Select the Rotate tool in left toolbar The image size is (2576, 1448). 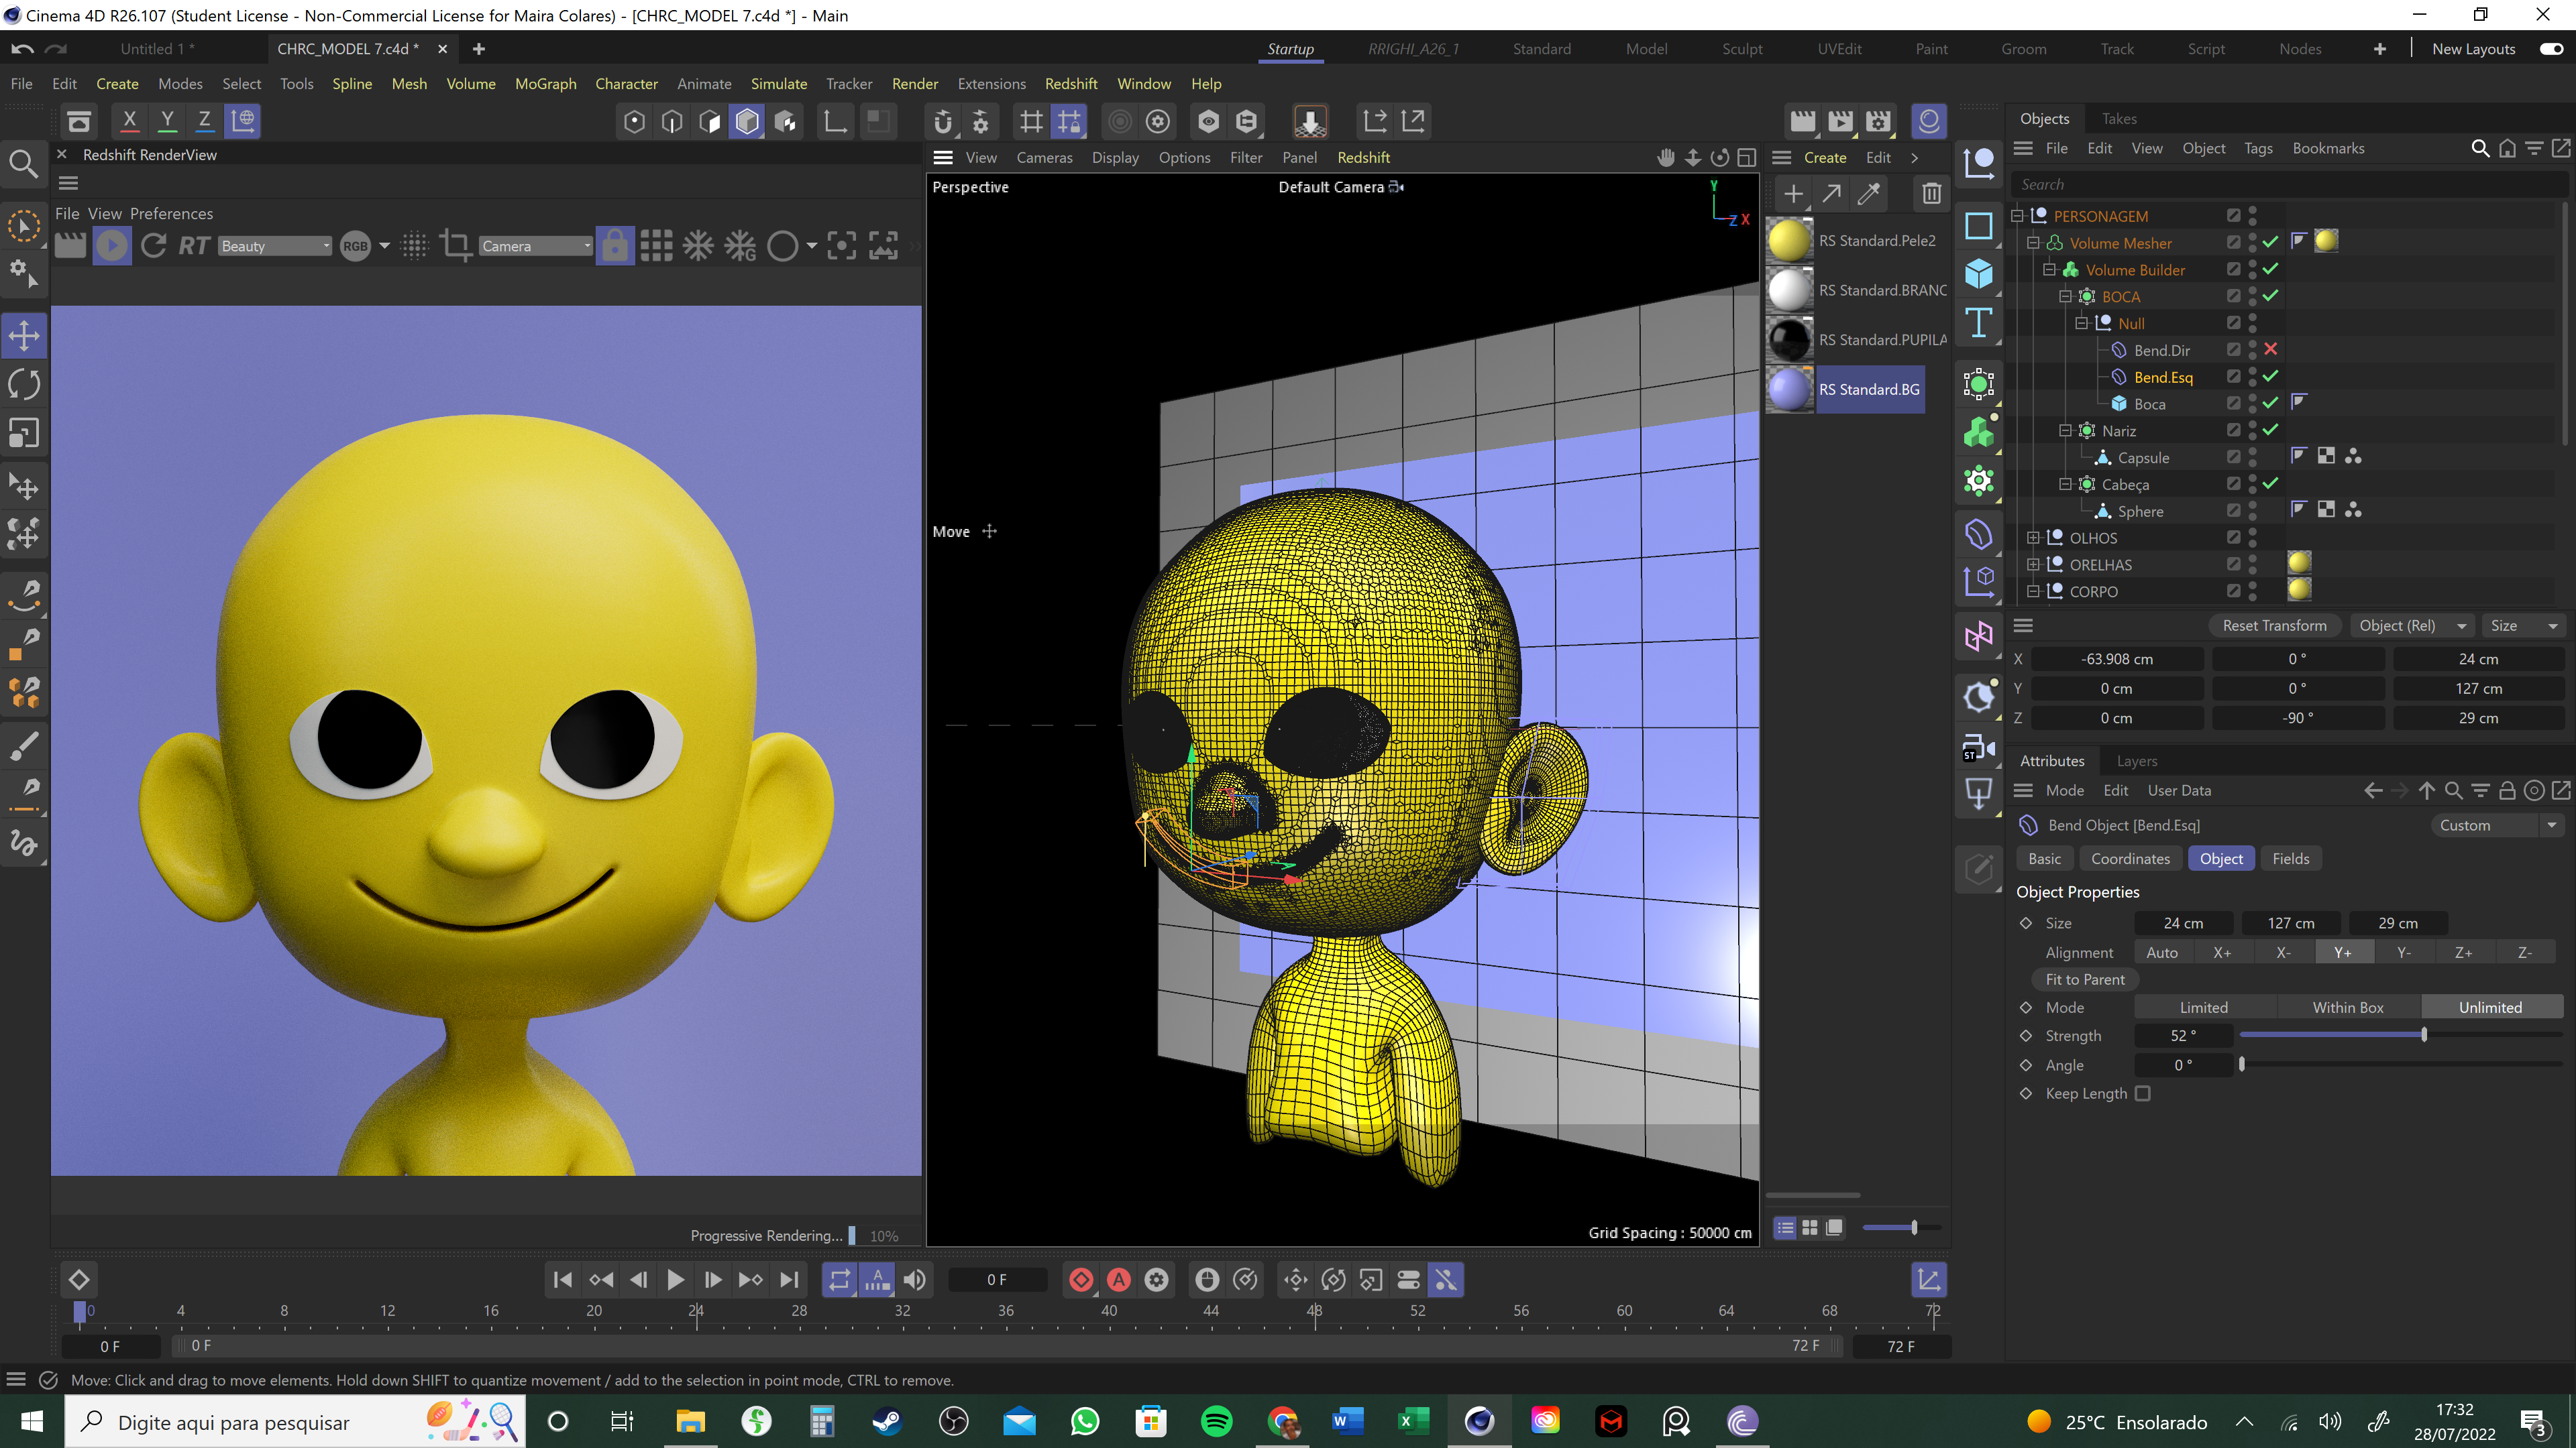(24, 385)
